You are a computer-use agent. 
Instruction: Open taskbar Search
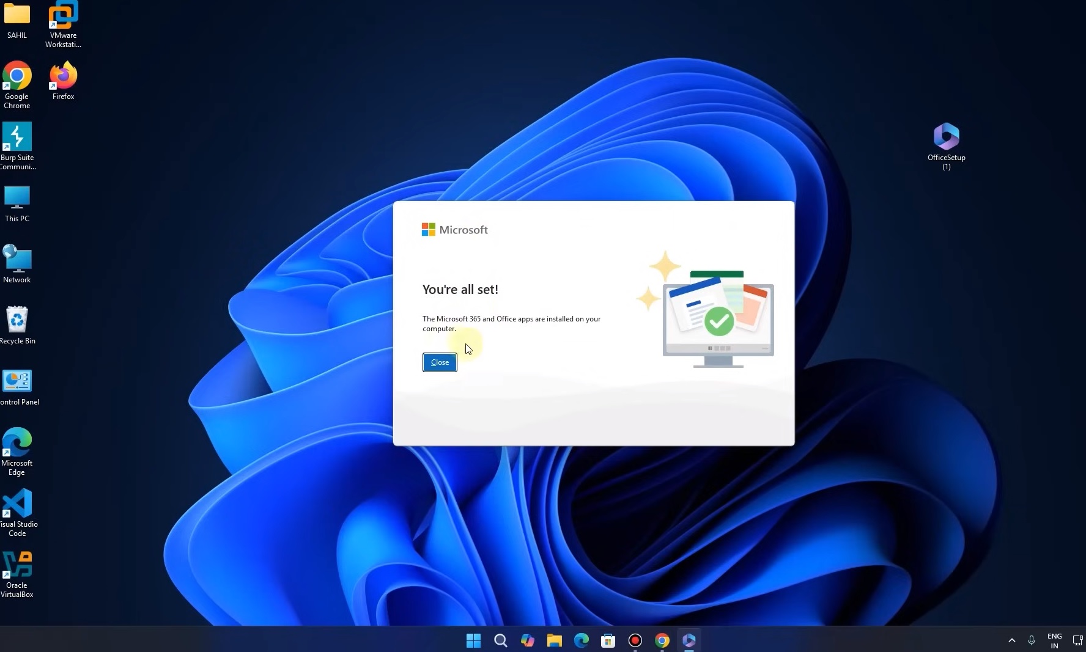coord(500,640)
